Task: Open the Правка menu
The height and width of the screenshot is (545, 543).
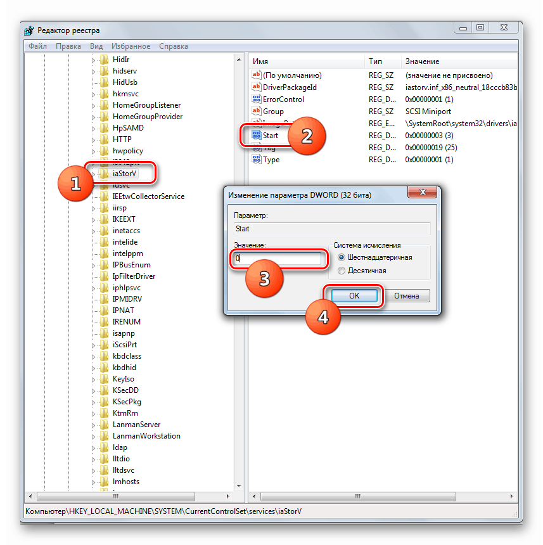Action: tap(68, 46)
